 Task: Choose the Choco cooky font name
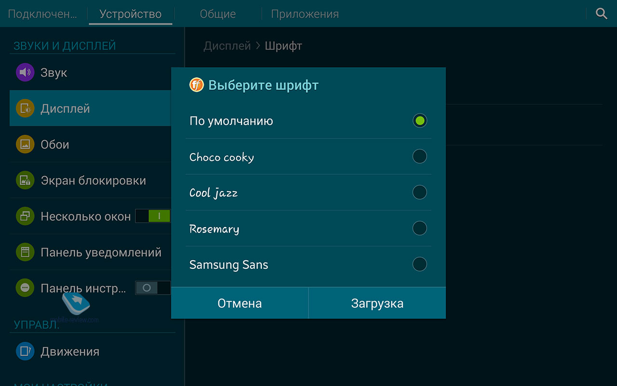pyautogui.click(x=222, y=157)
